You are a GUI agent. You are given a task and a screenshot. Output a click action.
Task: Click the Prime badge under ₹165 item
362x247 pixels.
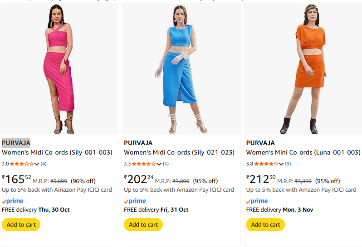tap(13, 201)
